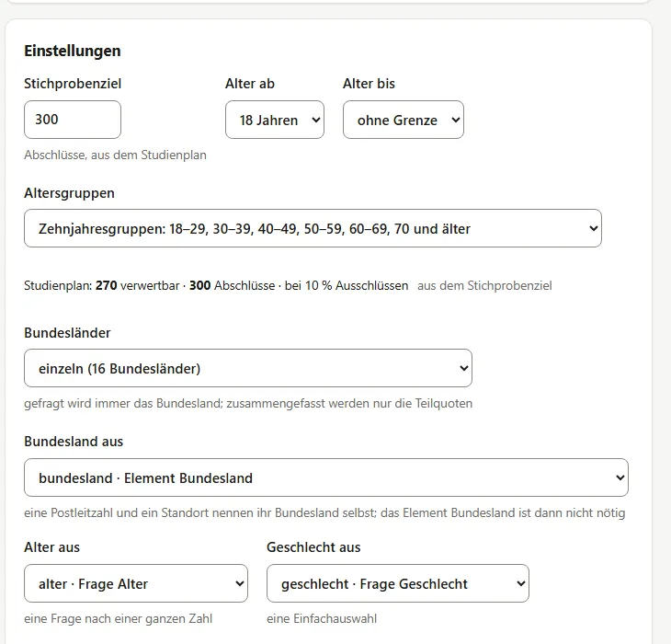Click the Stichprobenziel input field showing 300
The image size is (671, 644).
point(73,120)
